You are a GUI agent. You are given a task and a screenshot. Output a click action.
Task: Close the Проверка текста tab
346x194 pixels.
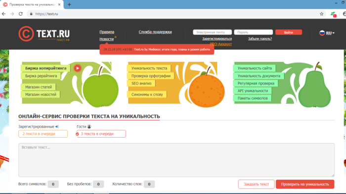(59, 4)
